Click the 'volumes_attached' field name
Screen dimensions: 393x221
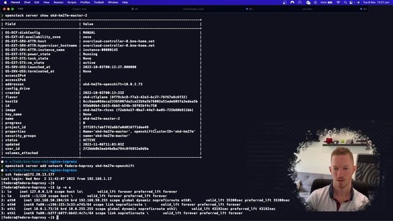point(21,153)
